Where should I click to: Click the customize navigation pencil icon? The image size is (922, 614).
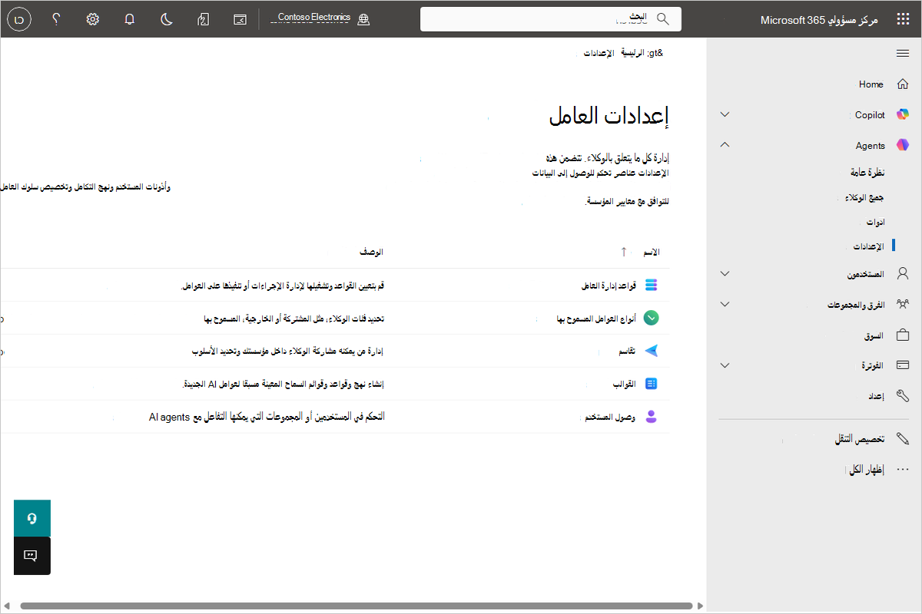point(903,439)
